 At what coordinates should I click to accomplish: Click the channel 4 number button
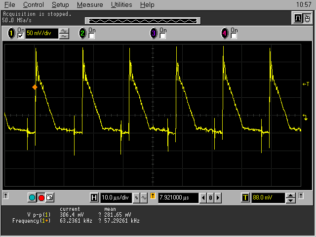(225, 34)
